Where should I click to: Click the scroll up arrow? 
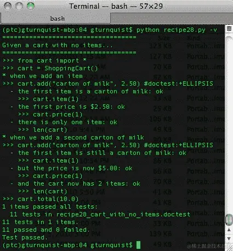coord(229,230)
